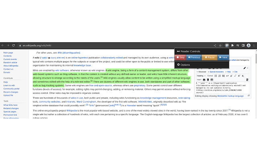Open the 'intranets' link
This screenshot has height=161, width=257.
point(71,102)
